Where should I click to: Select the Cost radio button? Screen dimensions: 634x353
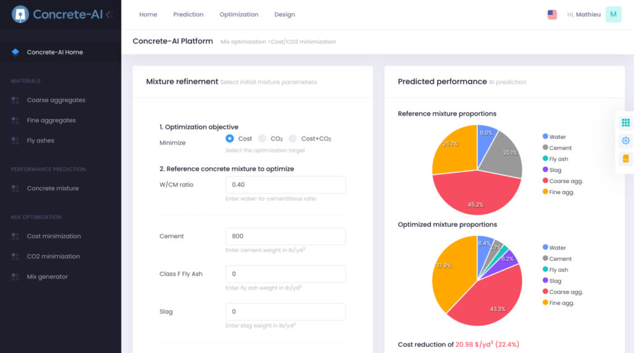click(x=230, y=139)
